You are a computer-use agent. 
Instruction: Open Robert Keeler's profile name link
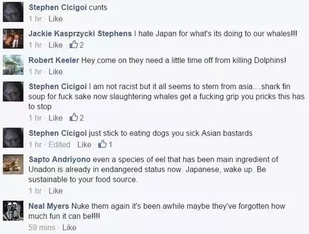coord(54,60)
